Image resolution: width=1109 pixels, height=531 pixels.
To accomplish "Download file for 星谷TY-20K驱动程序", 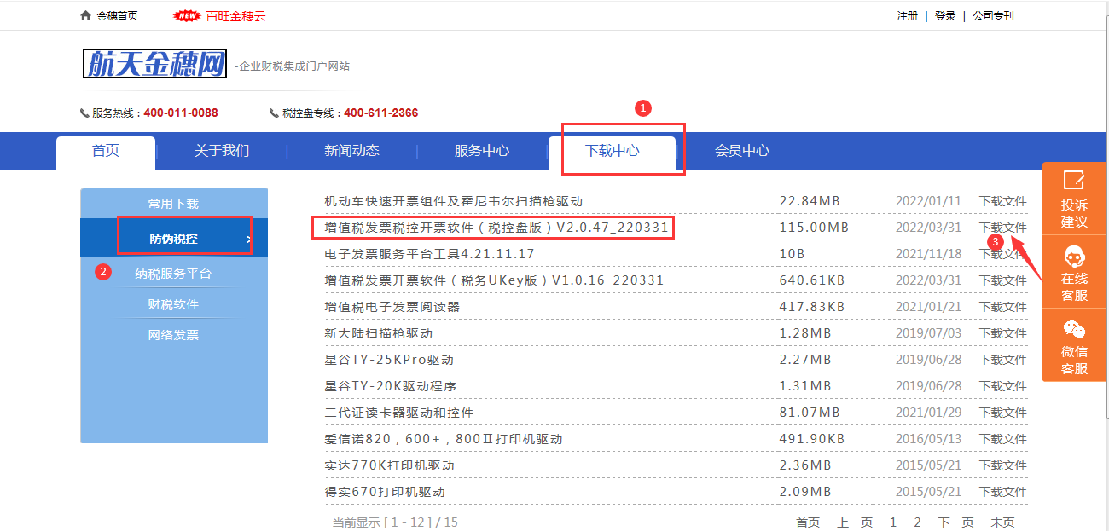I will (1003, 386).
